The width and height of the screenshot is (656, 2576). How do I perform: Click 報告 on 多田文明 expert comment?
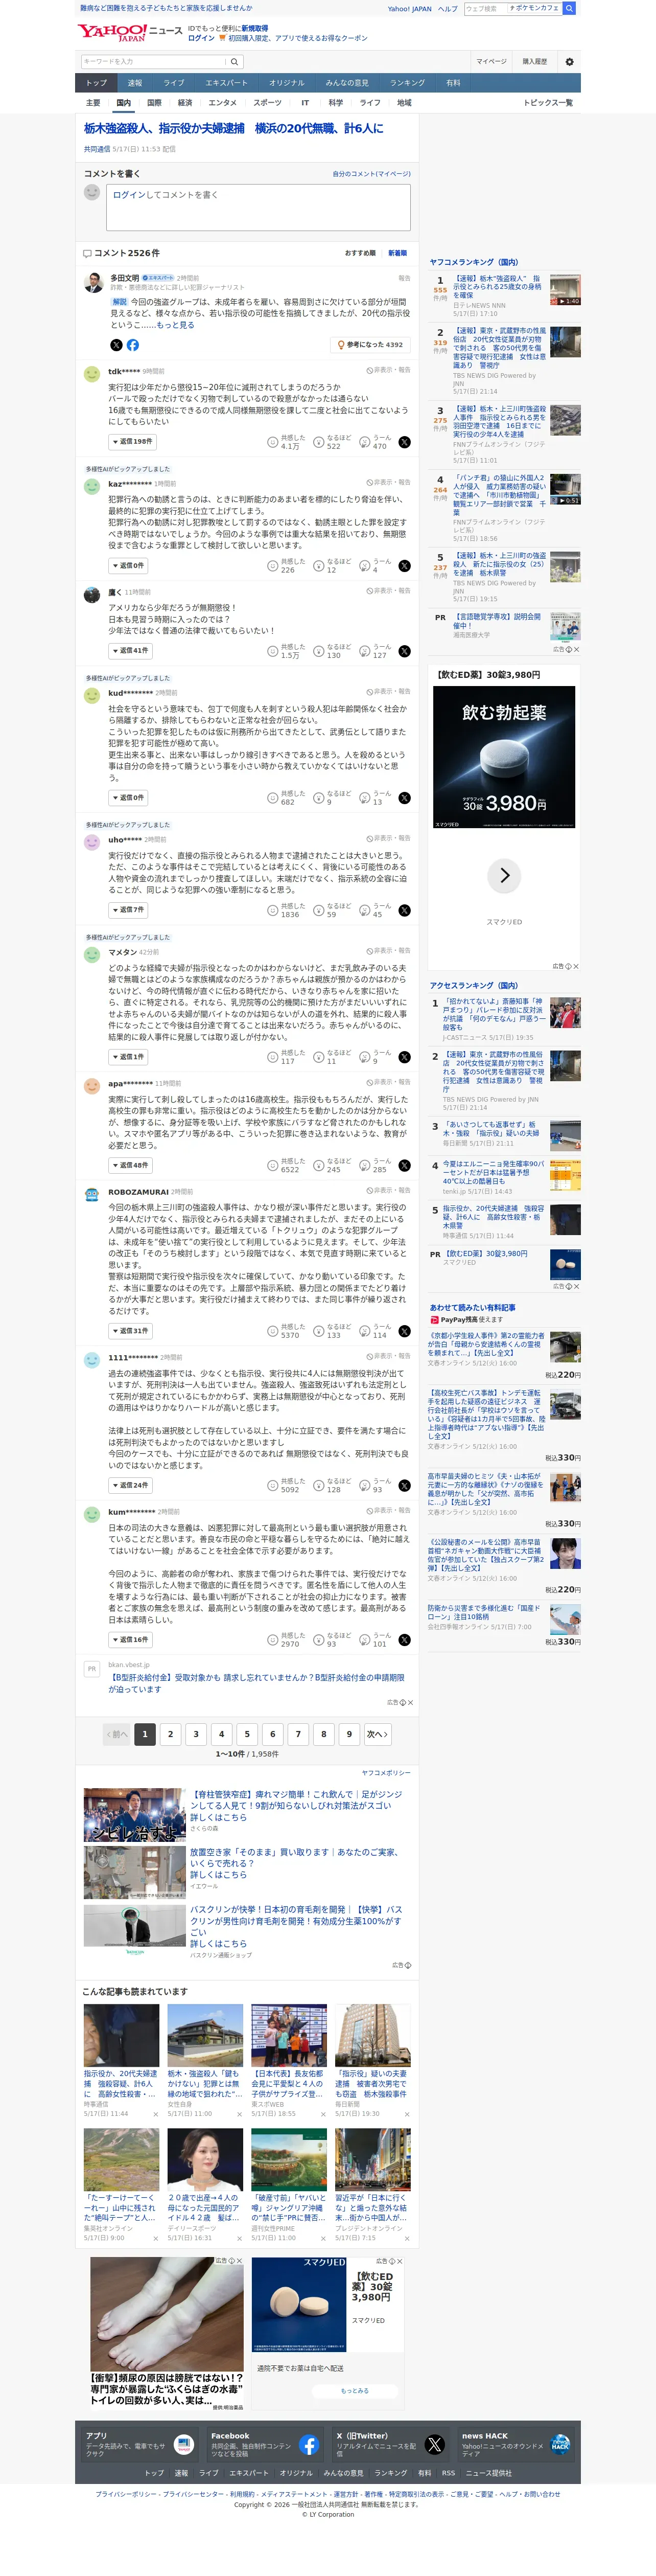(x=404, y=278)
